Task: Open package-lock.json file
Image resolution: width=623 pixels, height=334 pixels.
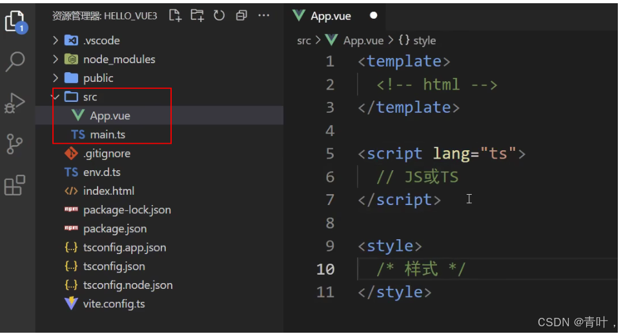Action: [x=127, y=210]
